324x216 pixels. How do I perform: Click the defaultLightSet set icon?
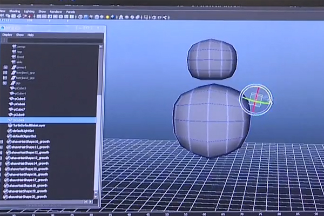tap(10, 131)
